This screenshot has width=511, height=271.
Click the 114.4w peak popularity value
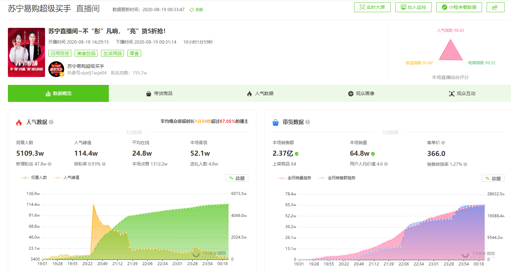pos(86,153)
